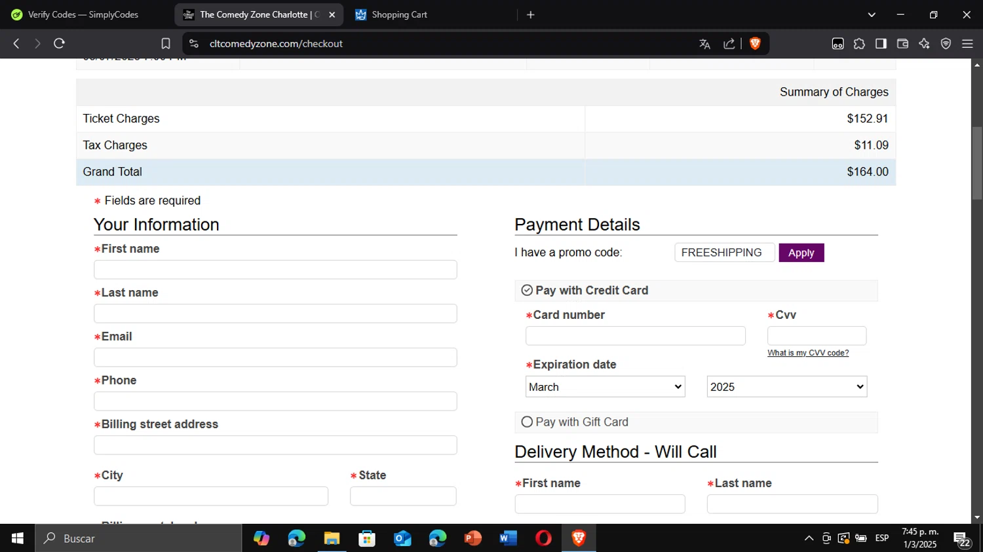The width and height of the screenshot is (983, 552).
Task: Open Brave Shields lion icon
Action: point(755,44)
